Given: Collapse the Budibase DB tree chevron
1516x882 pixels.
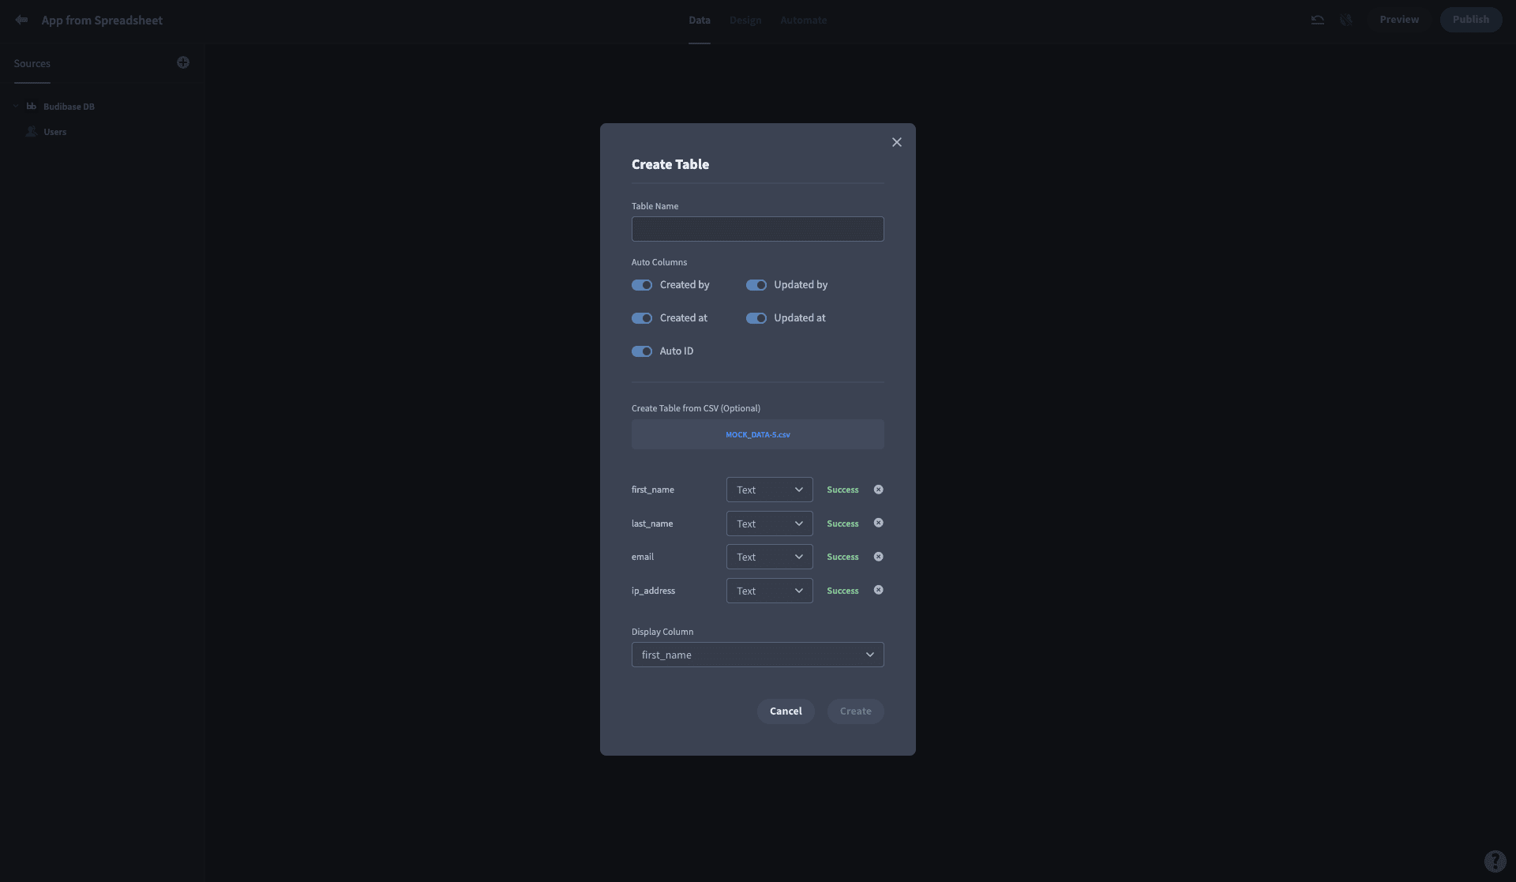Looking at the screenshot, I should tap(16, 106).
